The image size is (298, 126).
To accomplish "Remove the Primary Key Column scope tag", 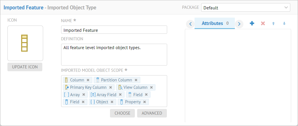I will coord(111,88).
